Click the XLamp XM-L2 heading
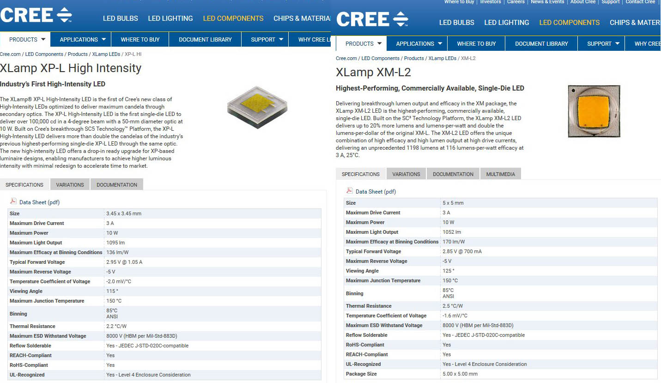 click(373, 73)
